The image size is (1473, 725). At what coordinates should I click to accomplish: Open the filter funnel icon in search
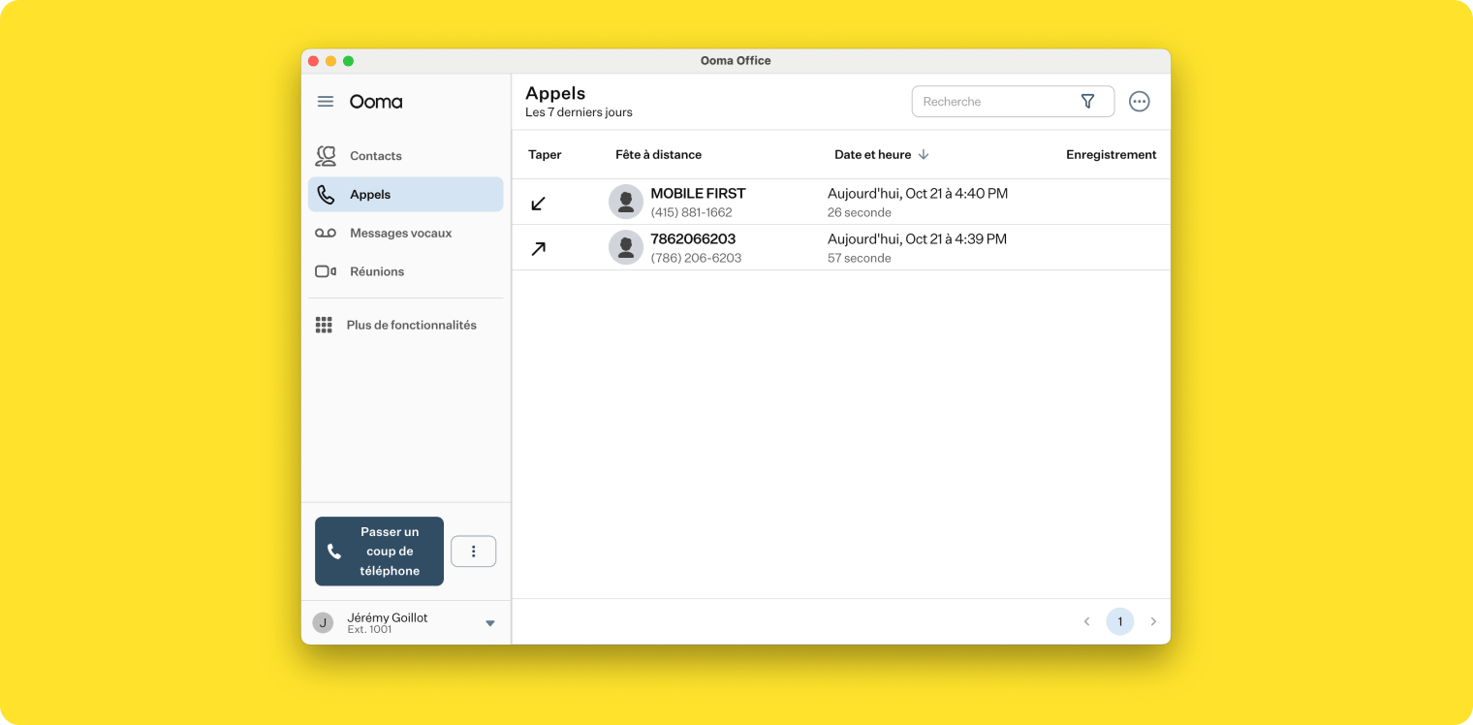click(1087, 101)
